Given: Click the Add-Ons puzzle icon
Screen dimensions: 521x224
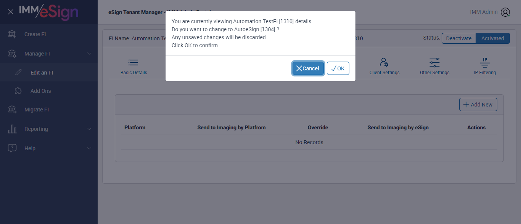Looking at the screenshot, I should point(18,91).
